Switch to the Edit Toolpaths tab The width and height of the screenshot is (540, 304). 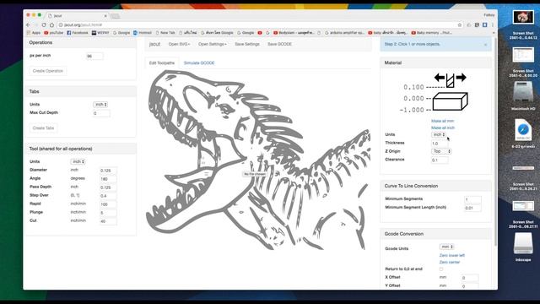[162, 63]
